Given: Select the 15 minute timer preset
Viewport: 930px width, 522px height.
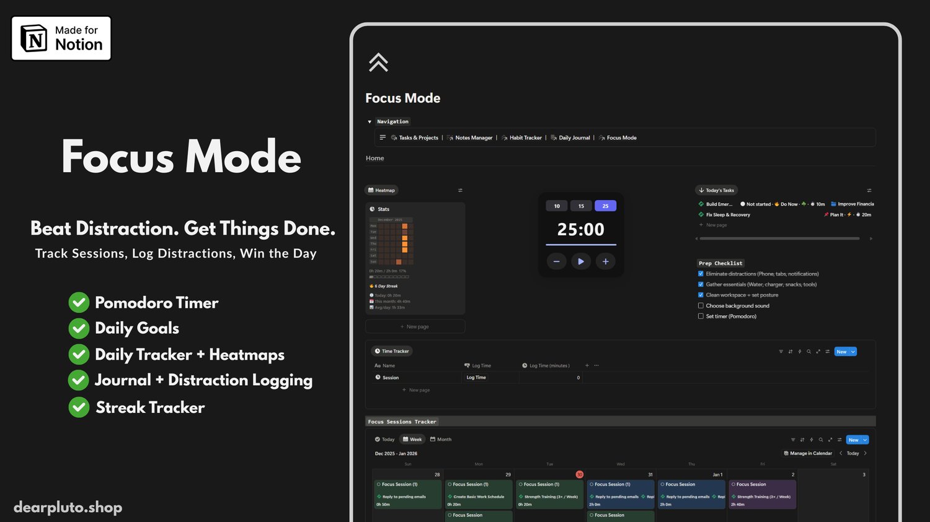Looking at the screenshot, I should [581, 206].
